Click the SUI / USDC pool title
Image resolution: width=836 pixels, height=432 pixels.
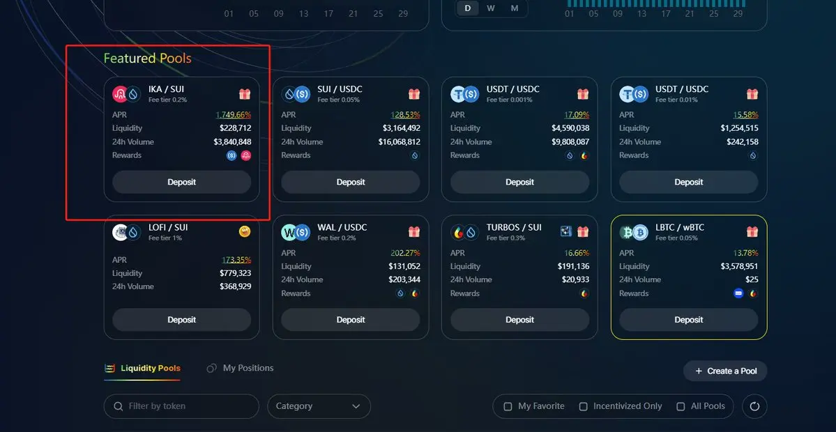click(x=340, y=89)
